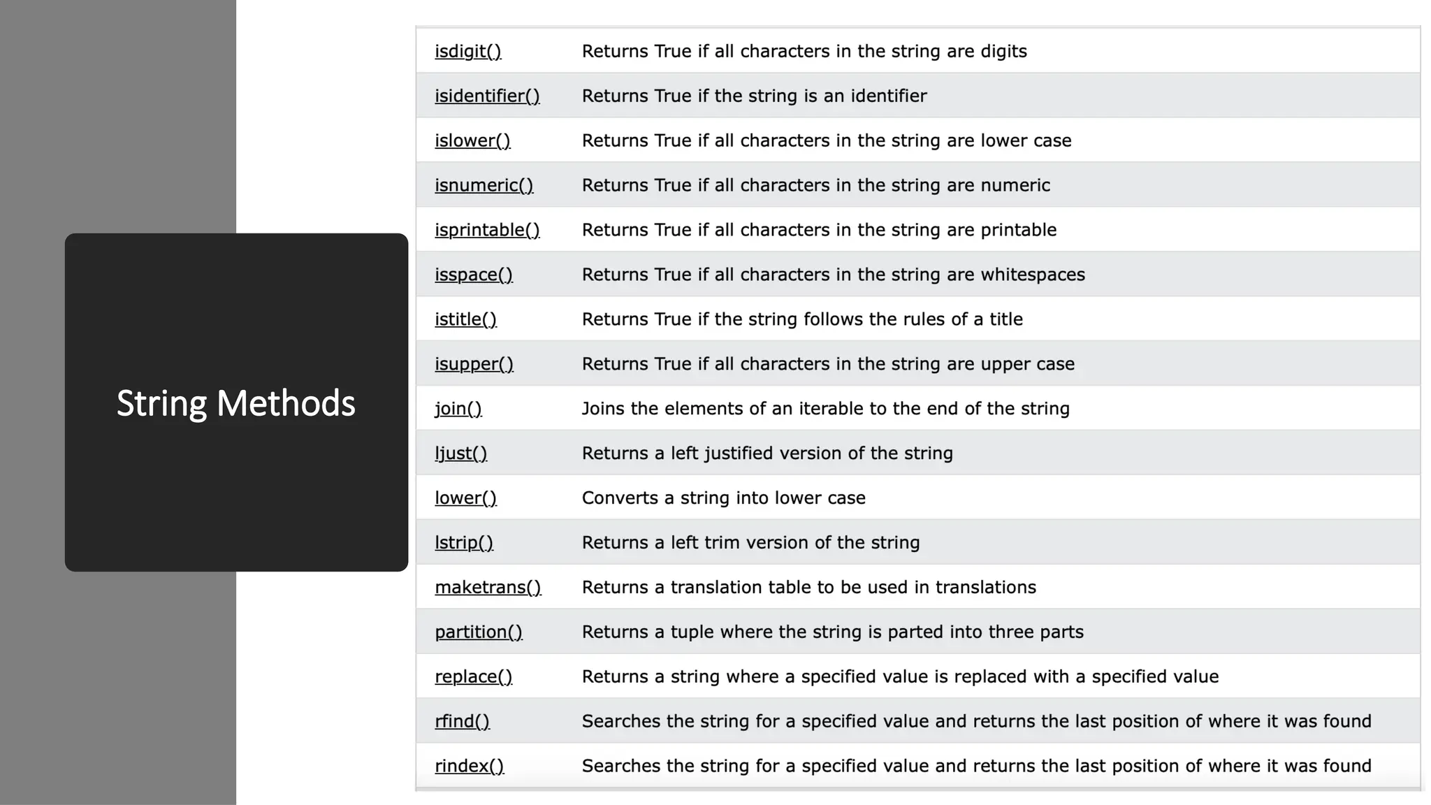1431x805 pixels.
Task: Click the rindex() method link
Action: (469, 767)
